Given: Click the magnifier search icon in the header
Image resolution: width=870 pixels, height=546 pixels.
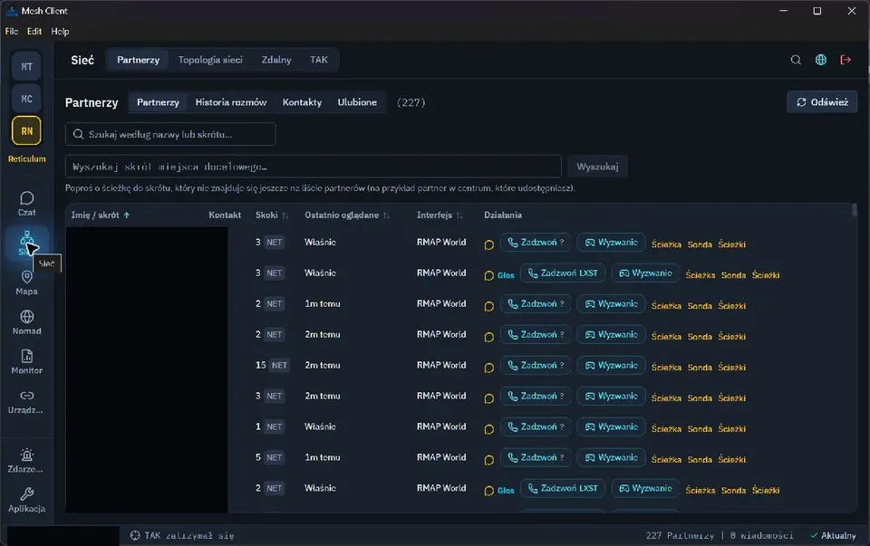Looking at the screenshot, I should tap(796, 60).
